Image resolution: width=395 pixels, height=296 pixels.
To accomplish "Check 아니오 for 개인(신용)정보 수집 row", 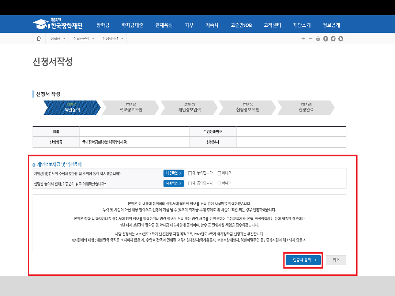I will pos(219,173).
